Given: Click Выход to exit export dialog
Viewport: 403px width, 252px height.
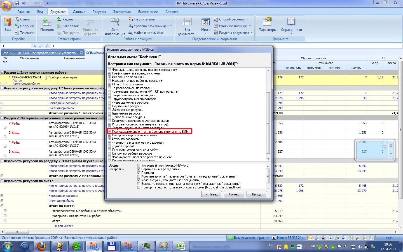Looking at the screenshot, I should click(257, 194).
